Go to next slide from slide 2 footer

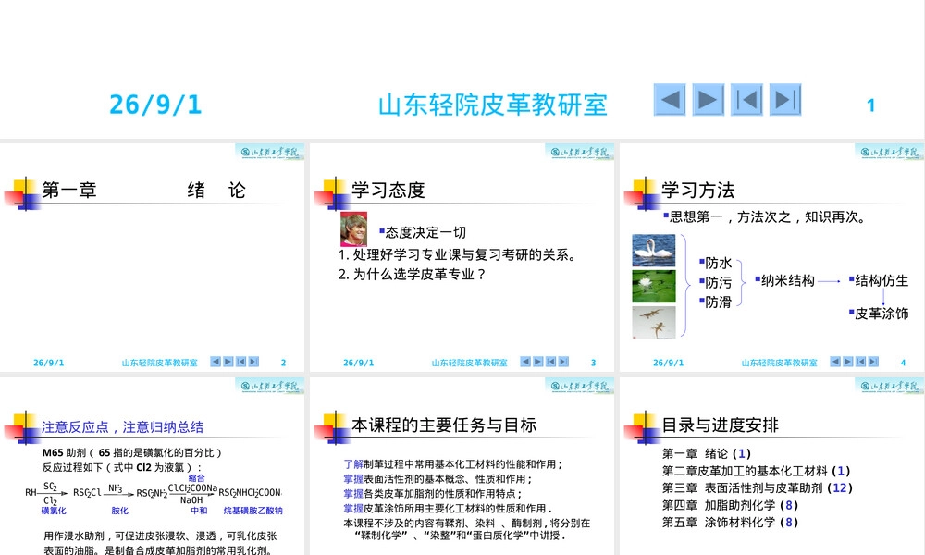pyautogui.click(x=228, y=362)
